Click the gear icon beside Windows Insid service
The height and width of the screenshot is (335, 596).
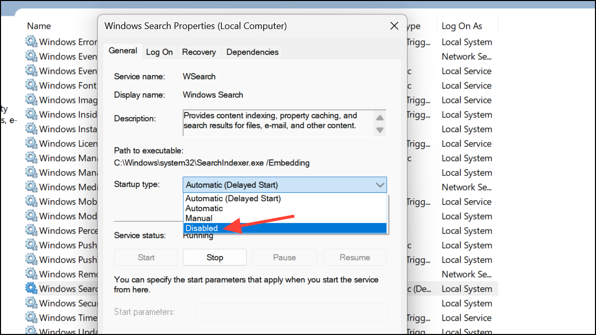coord(31,114)
